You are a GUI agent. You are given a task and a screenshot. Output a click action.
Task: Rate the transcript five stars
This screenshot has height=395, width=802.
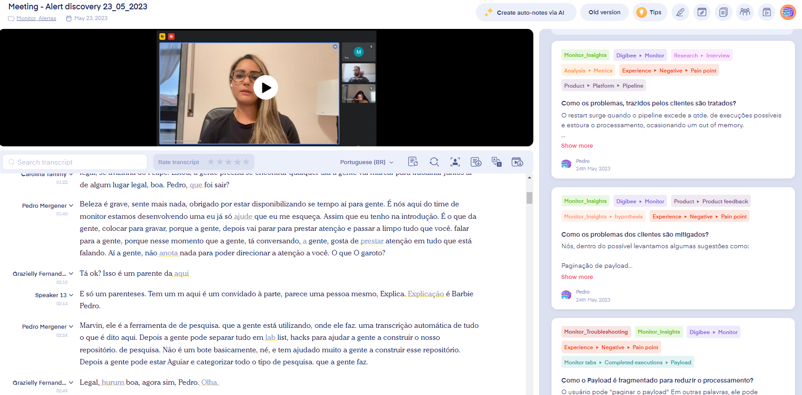click(246, 162)
